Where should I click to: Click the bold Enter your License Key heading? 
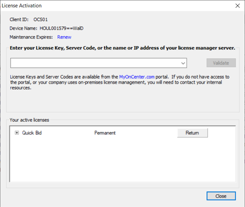[122, 48]
